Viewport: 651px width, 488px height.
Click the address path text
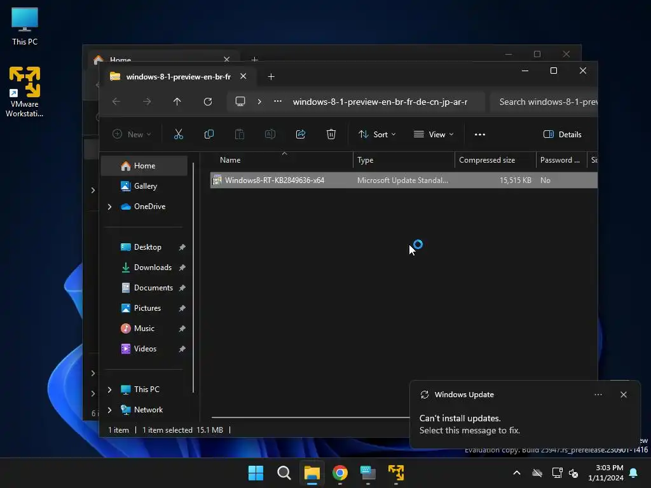380,102
